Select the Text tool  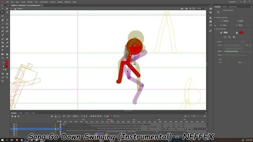pos(7,20)
